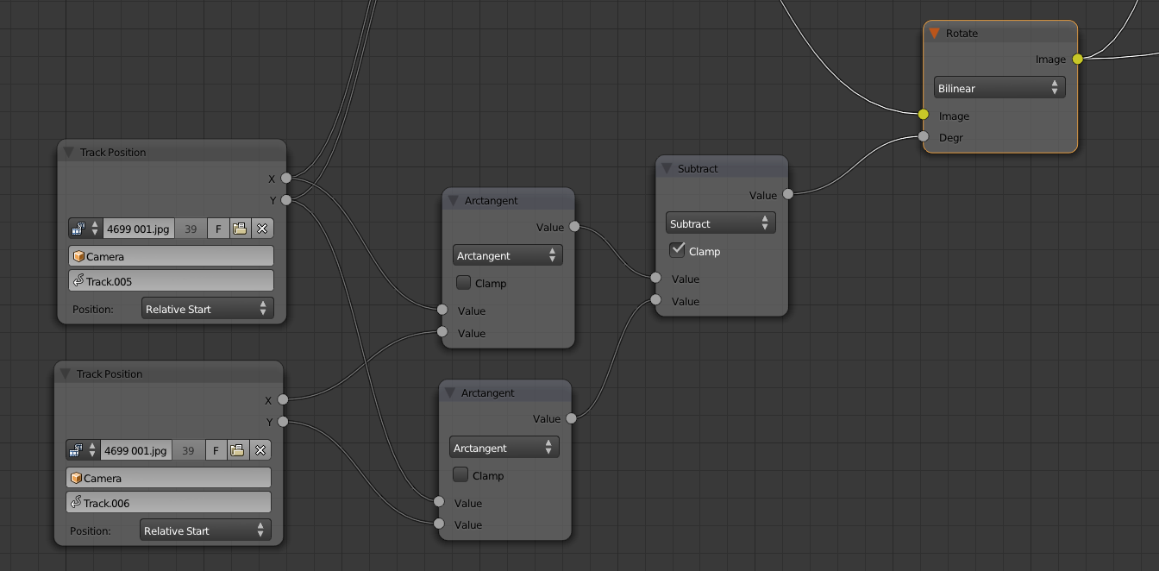Click second Value input of lower Arctangent

(x=439, y=524)
